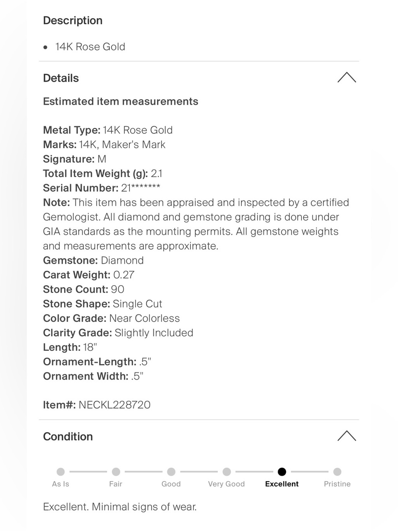Click the Condition section heading
This screenshot has height=531, width=398.
coord(68,437)
